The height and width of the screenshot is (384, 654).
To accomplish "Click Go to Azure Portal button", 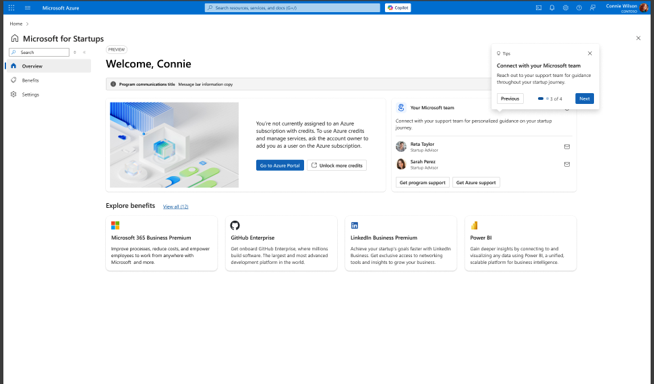I will click(280, 165).
